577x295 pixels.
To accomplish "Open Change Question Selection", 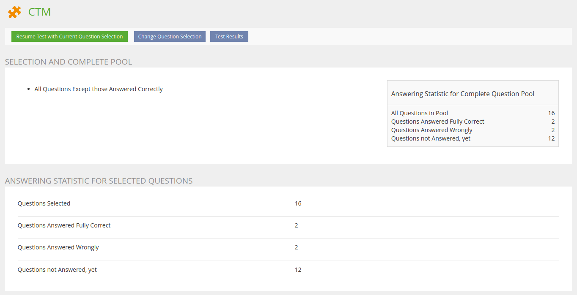I will [x=170, y=37].
